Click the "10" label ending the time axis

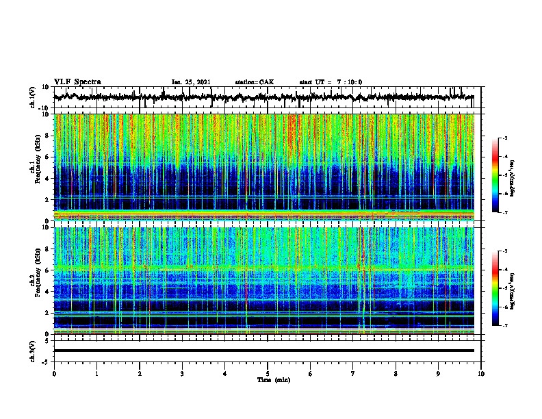[x=481, y=374]
